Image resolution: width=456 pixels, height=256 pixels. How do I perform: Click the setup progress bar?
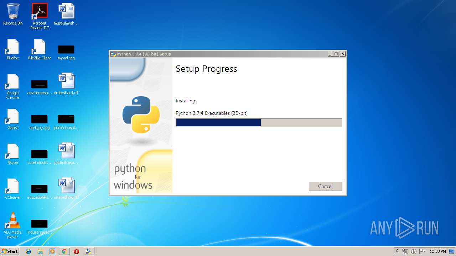pyautogui.click(x=259, y=123)
